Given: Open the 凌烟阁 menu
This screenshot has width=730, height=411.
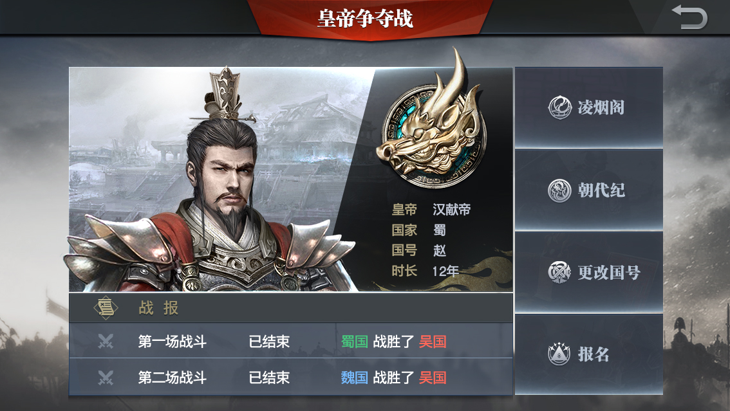Looking at the screenshot, I should 589,108.
